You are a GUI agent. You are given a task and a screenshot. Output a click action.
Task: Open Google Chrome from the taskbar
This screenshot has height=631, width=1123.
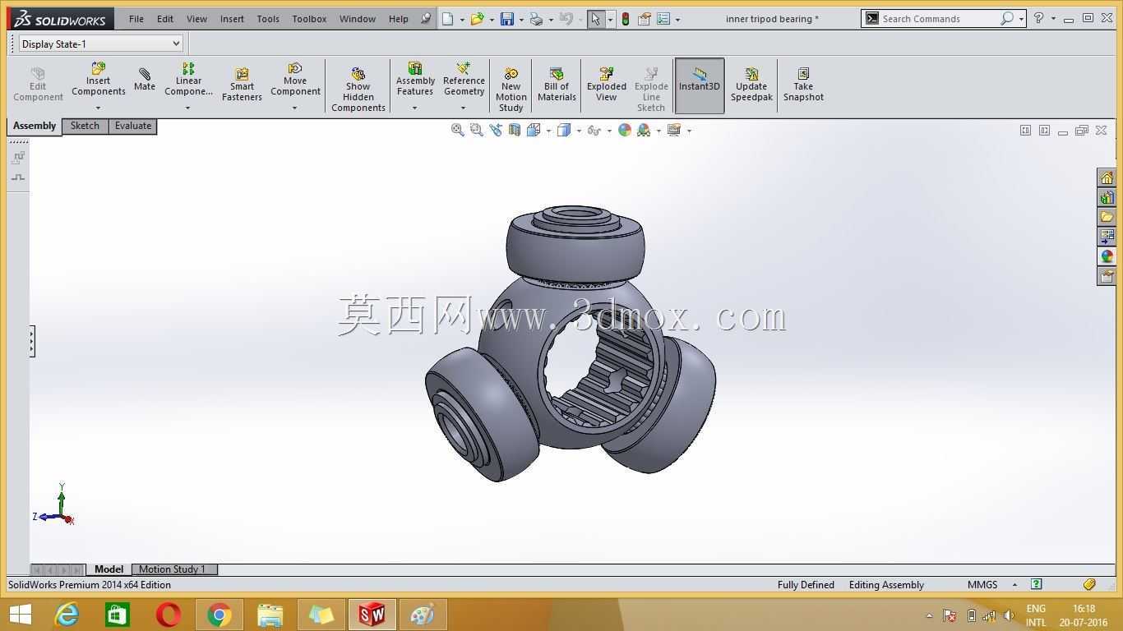(x=219, y=615)
